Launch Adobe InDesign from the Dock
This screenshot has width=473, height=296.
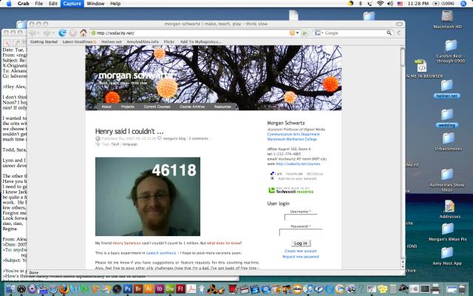[160, 289]
